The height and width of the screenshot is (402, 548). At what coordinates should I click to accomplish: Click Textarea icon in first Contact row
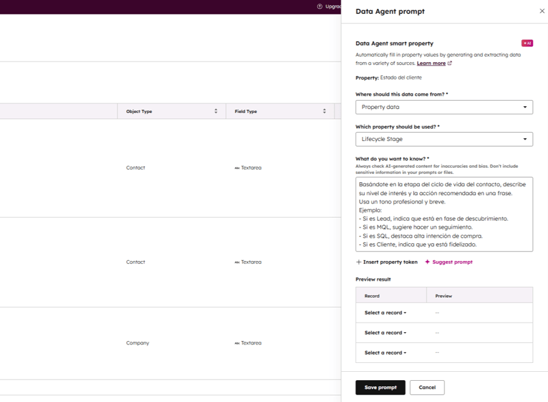237,168
